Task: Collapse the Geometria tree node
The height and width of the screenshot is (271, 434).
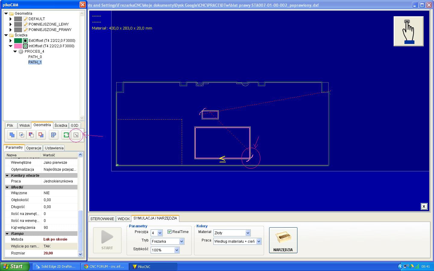Action: pyautogui.click(x=6, y=14)
